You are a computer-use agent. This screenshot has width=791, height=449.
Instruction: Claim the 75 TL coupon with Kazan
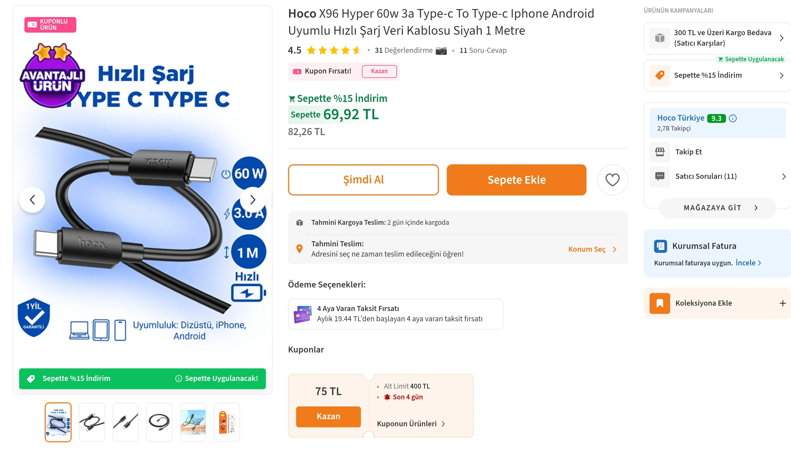328,416
